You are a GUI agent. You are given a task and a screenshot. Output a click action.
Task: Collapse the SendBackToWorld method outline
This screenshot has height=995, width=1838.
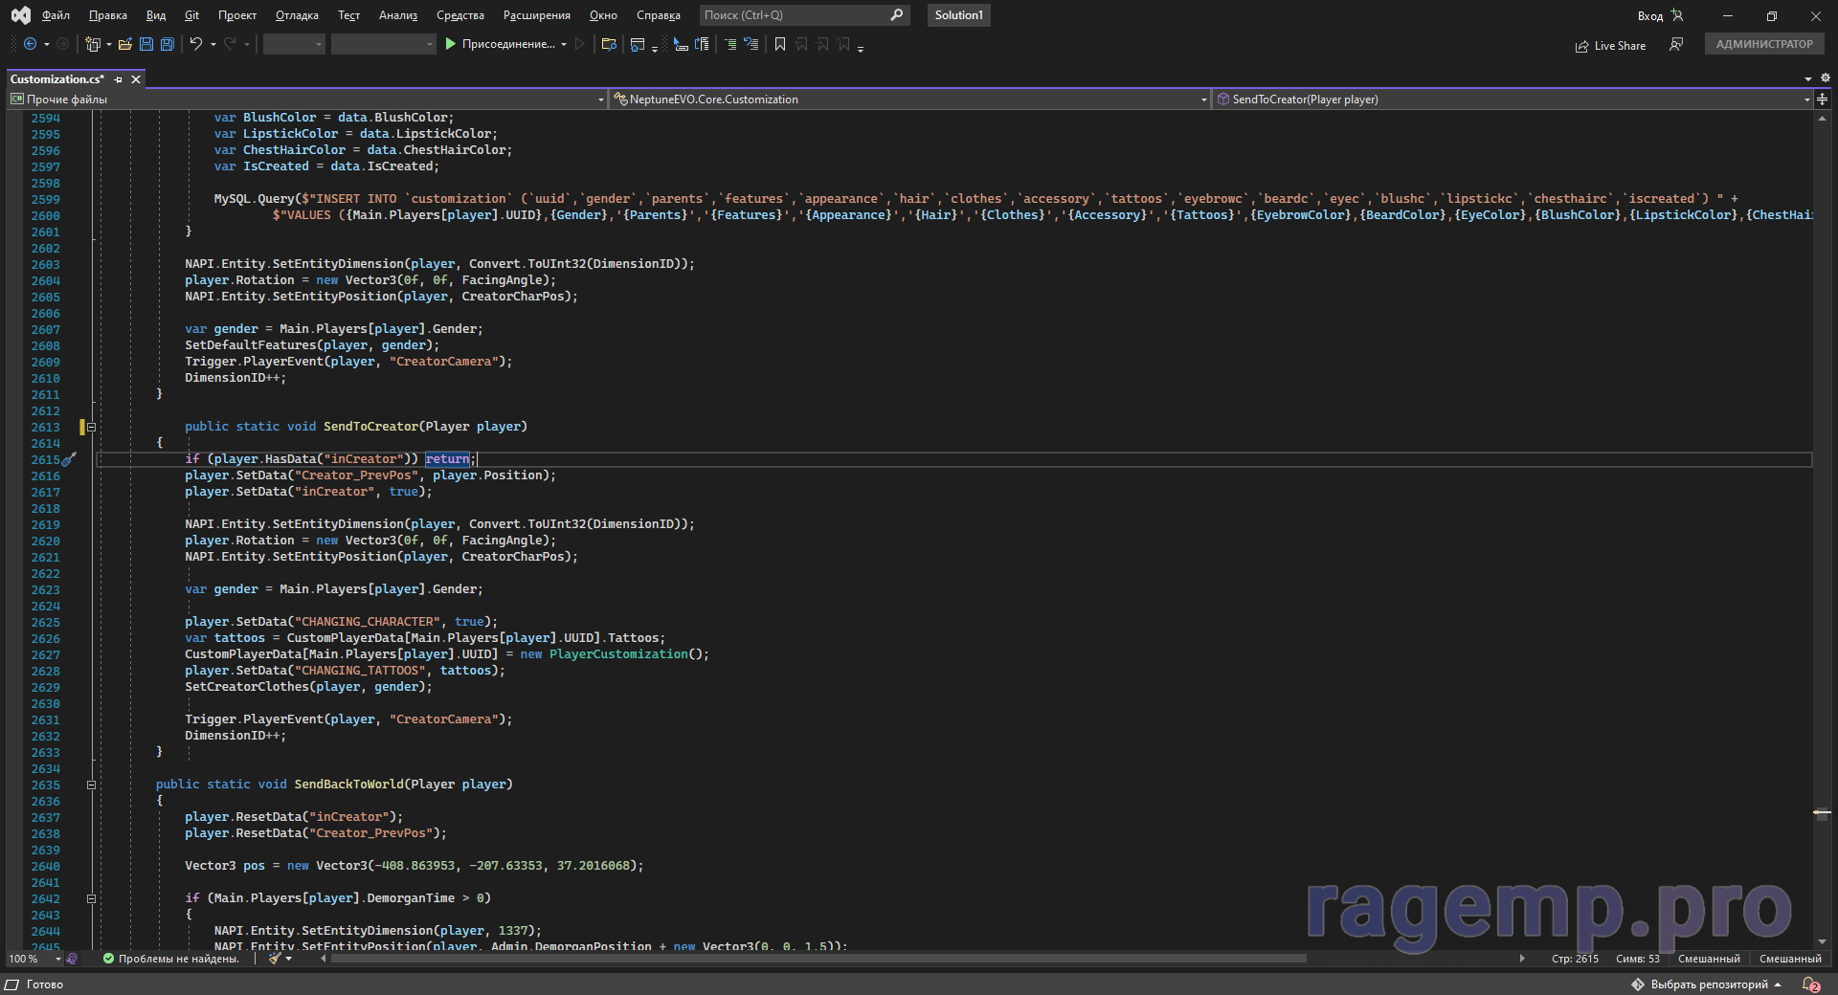(92, 785)
